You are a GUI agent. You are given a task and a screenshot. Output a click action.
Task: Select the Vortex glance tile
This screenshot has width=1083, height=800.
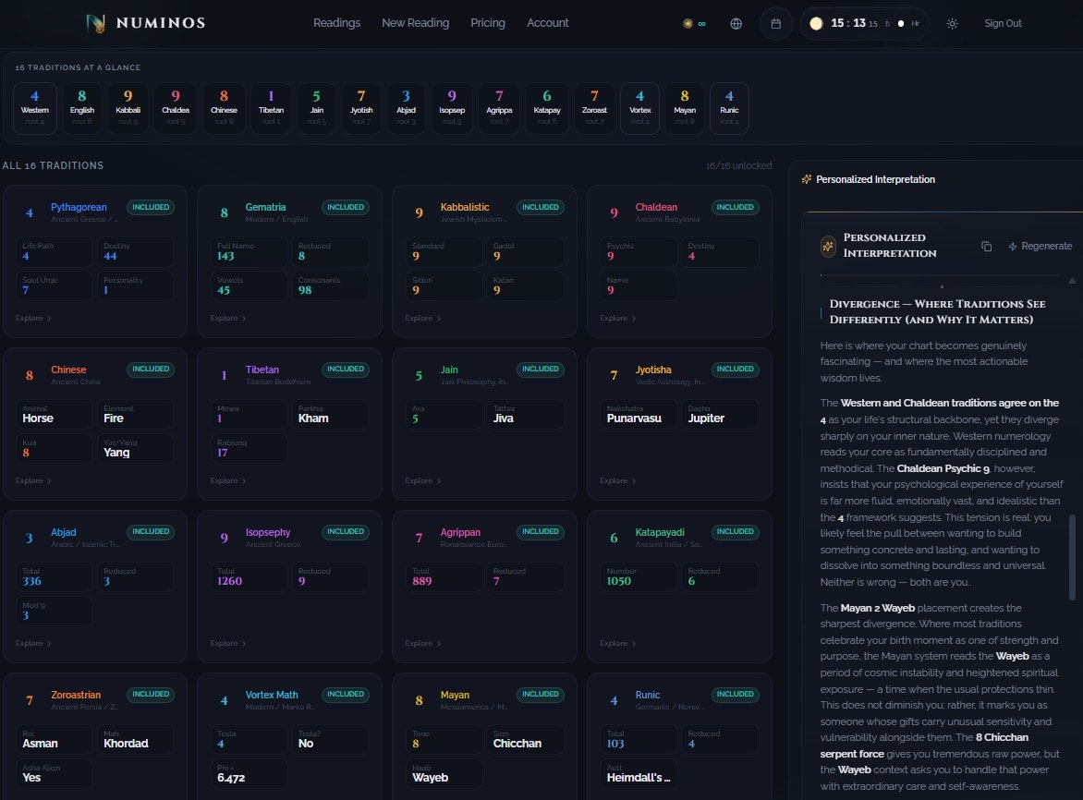(x=639, y=108)
